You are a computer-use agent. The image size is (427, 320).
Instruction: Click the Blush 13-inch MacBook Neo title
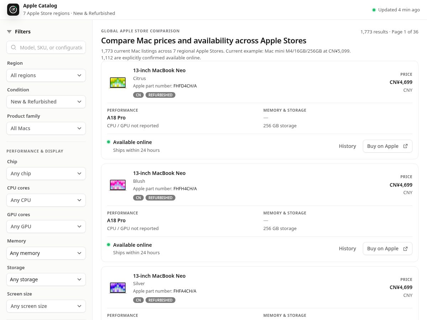pyautogui.click(x=159, y=173)
